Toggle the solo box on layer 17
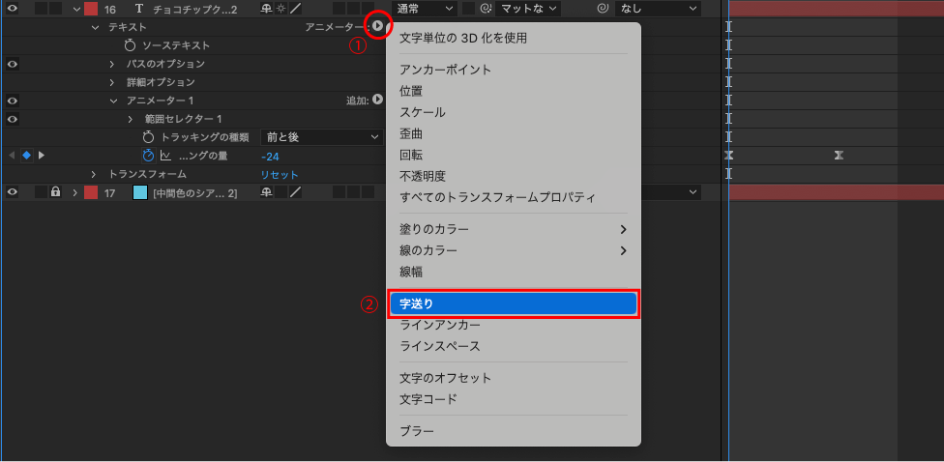This screenshot has width=944, height=462. (x=41, y=192)
